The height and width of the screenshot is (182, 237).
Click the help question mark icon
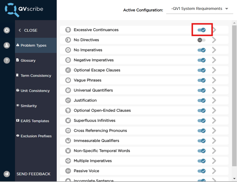click(7, 60)
